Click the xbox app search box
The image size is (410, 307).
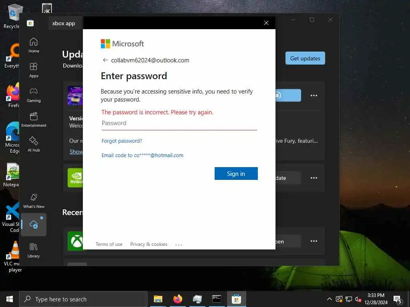pos(65,23)
